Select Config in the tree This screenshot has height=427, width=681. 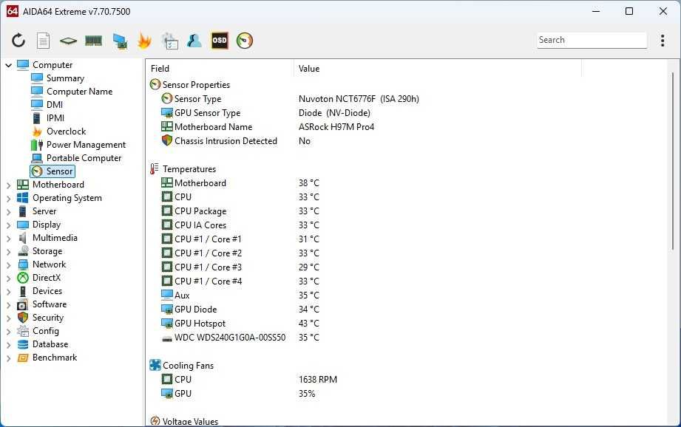(x=45, y=331)
